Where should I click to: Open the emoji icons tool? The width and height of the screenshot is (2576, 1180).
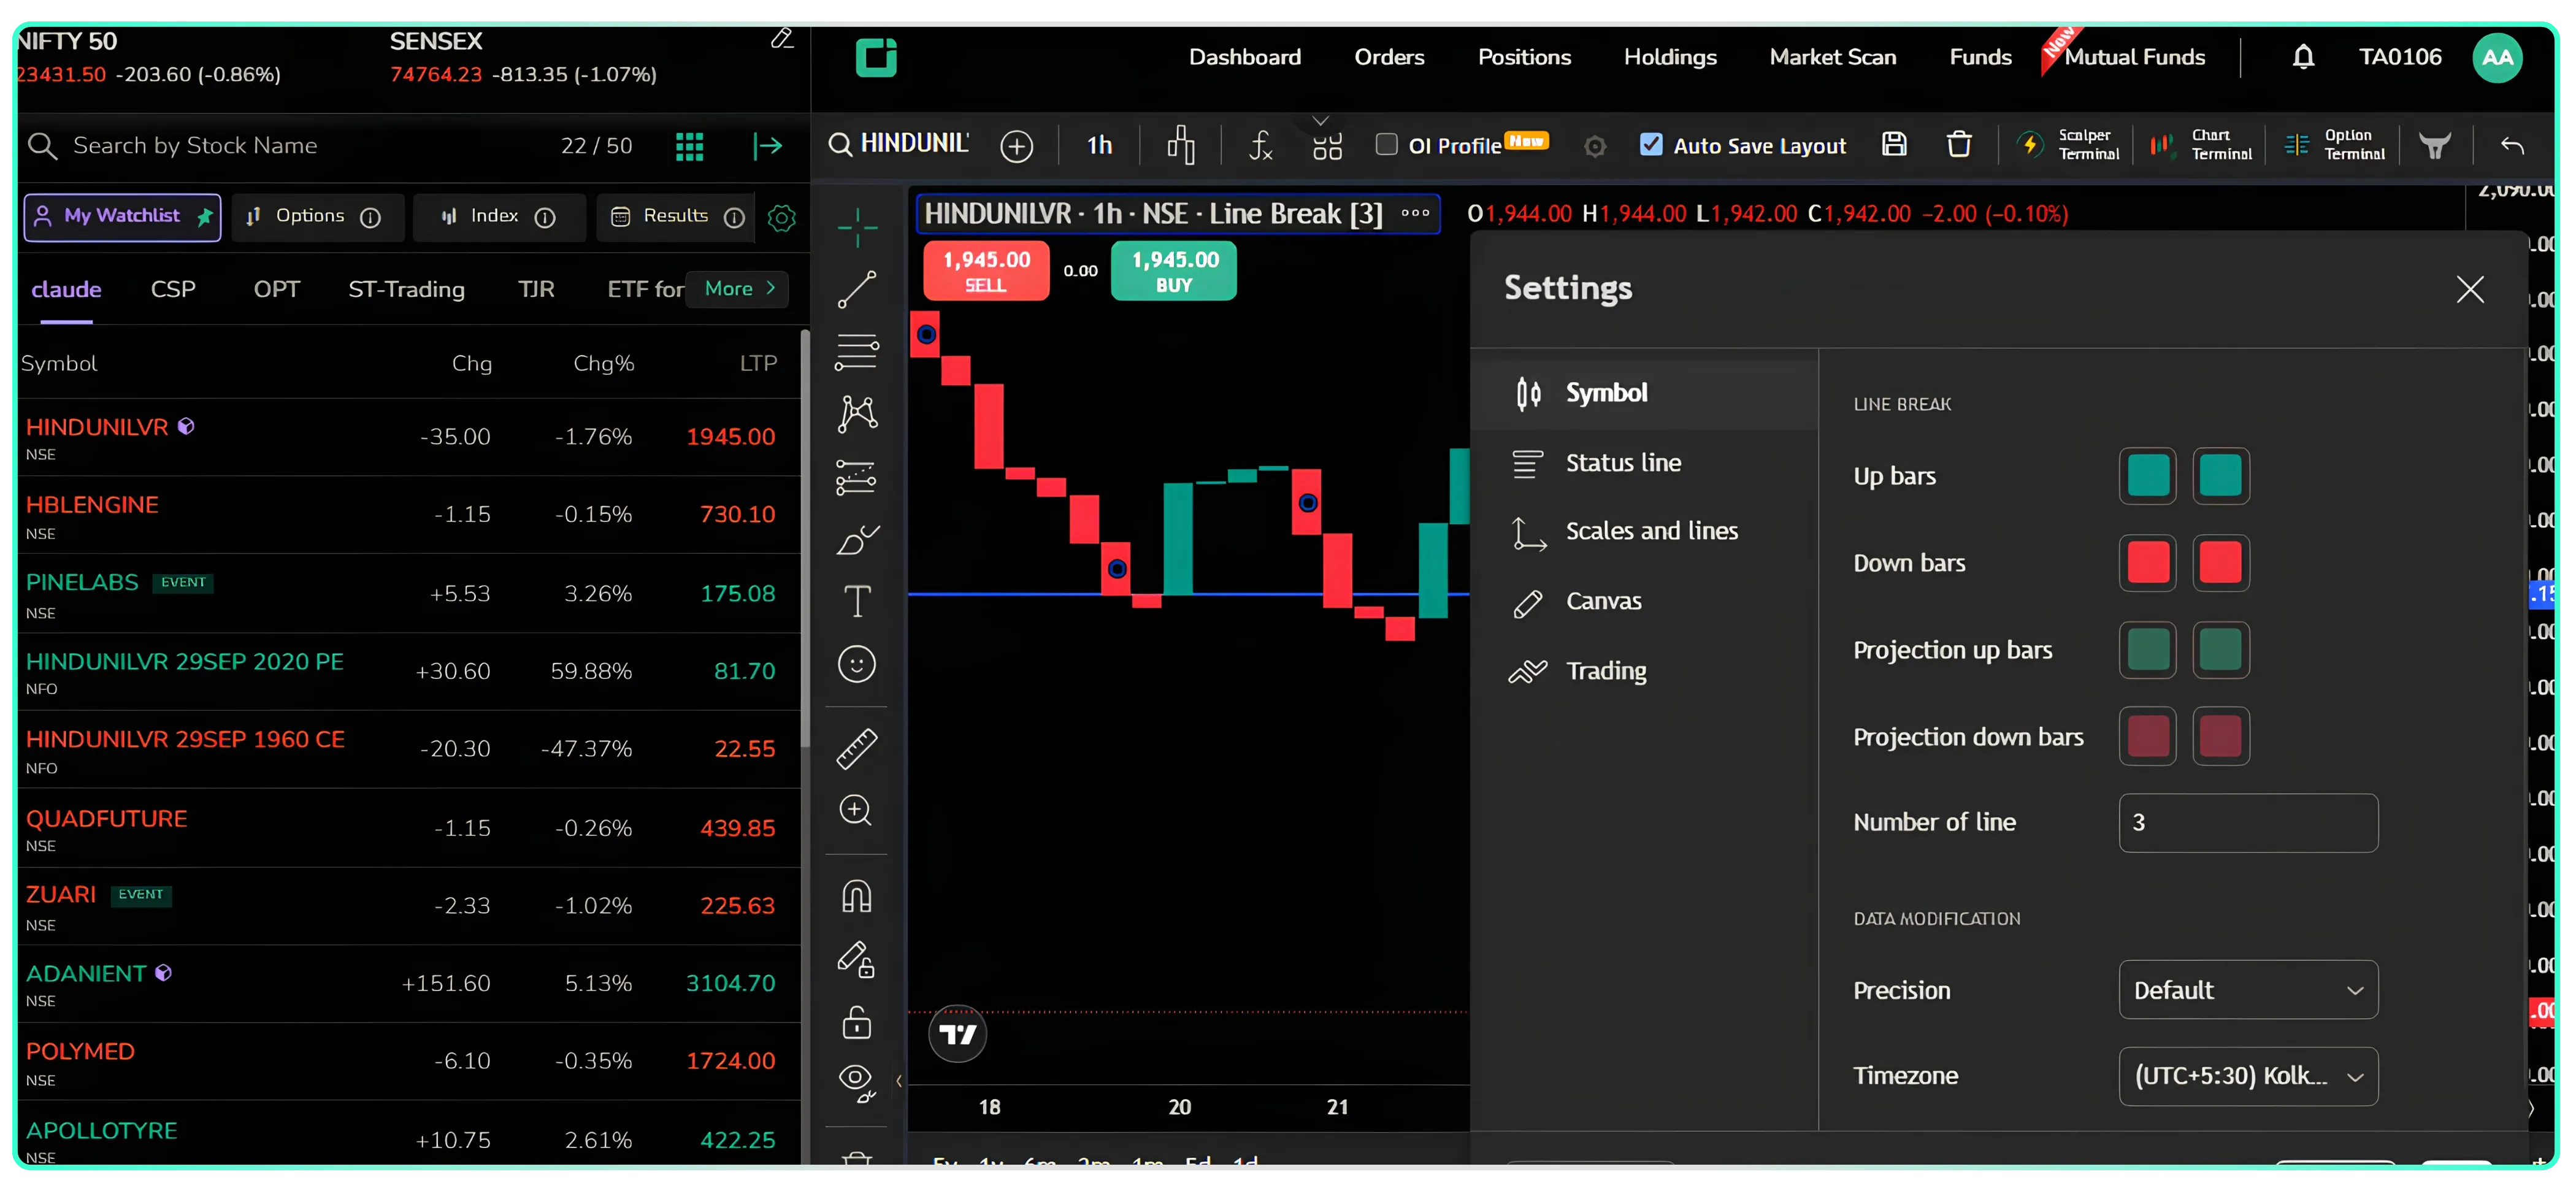[857, 665]
